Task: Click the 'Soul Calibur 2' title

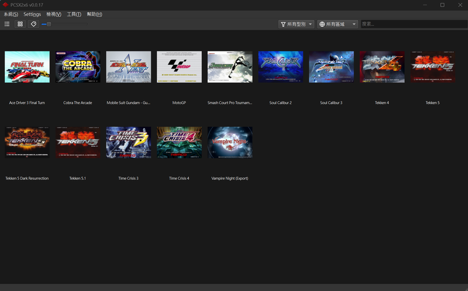Action: 281,103
